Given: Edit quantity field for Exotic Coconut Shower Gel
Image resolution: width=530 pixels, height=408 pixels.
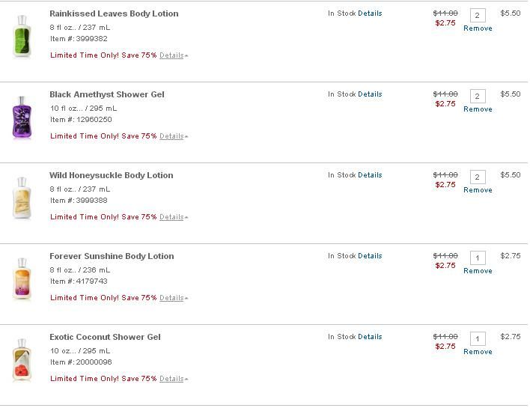Looking at the screenshot, I should 478,338.
